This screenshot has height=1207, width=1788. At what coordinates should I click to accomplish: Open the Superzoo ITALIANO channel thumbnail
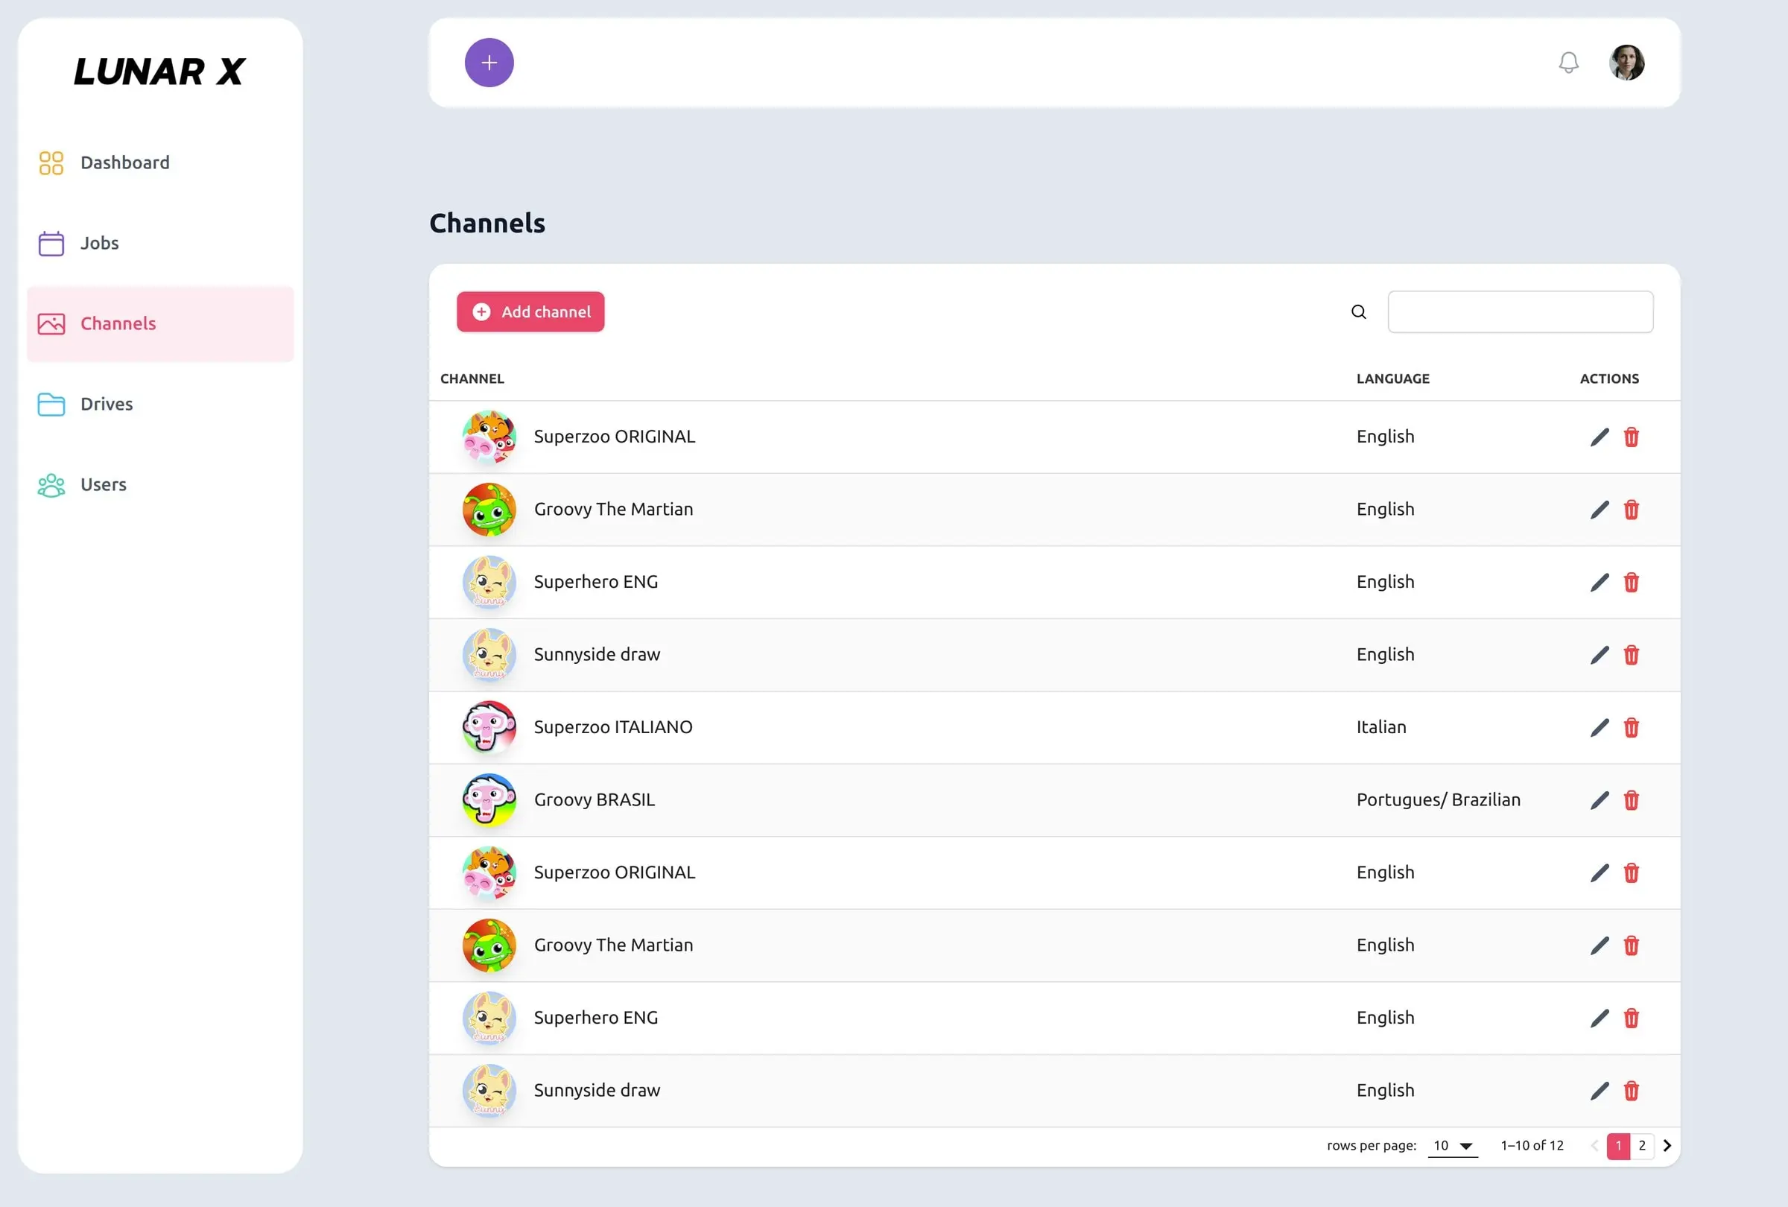pyautogui.click(x=489, y=727)
